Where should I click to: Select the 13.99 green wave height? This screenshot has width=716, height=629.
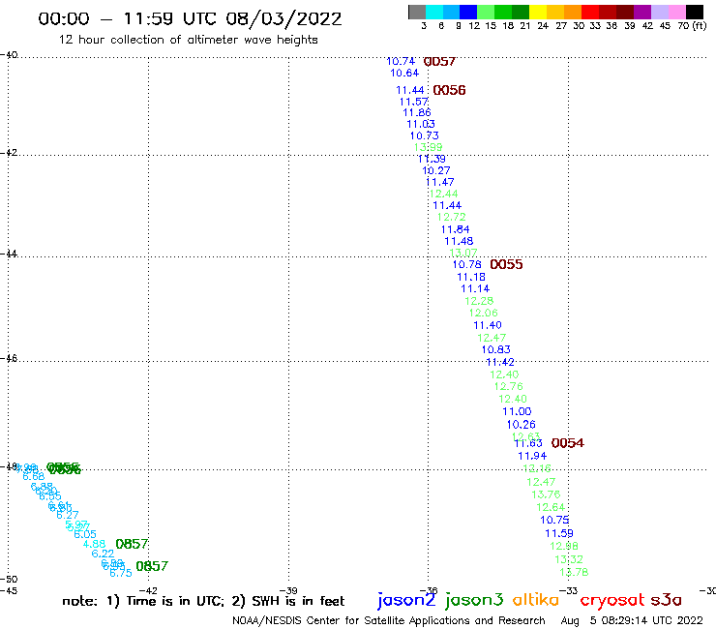click(429, 147)
